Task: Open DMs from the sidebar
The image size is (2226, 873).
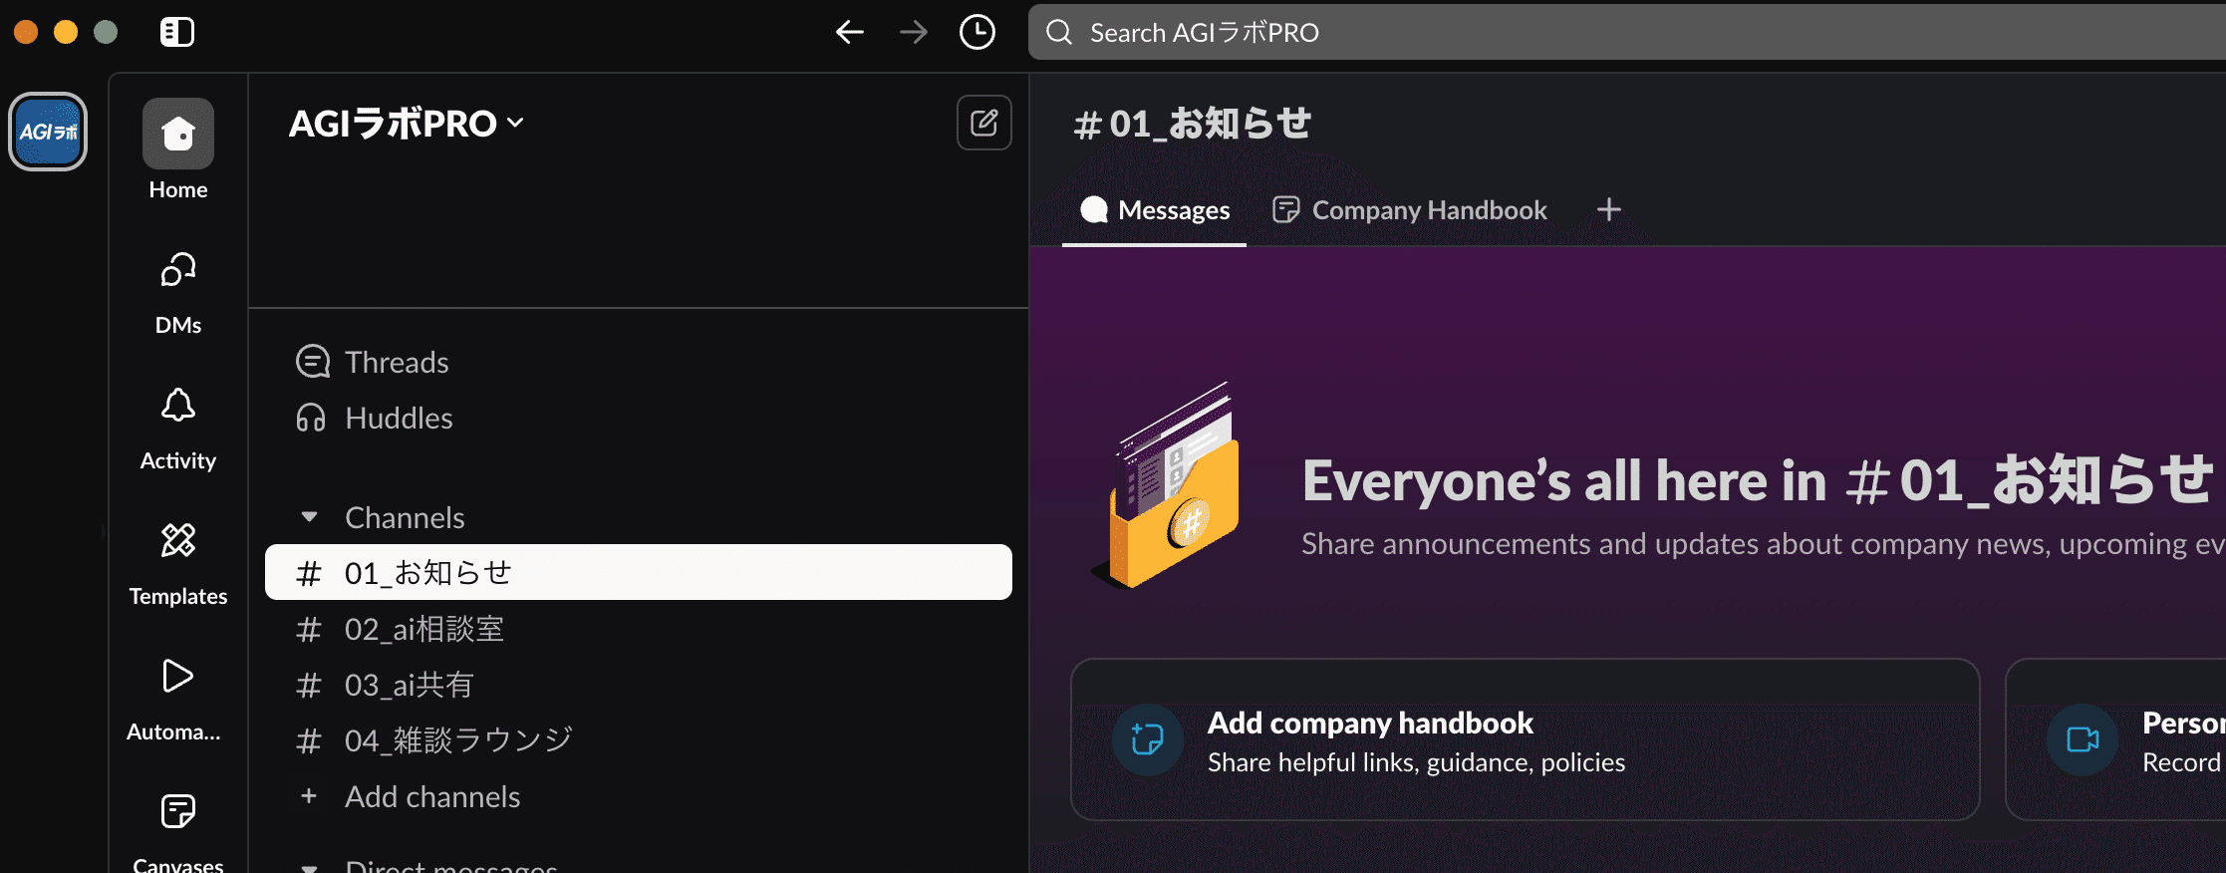Action: pos(177,270)
